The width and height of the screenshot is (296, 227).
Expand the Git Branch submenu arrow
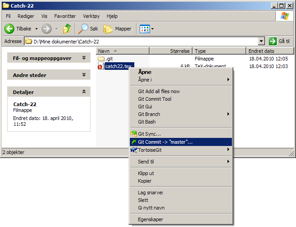click(228, 114)
